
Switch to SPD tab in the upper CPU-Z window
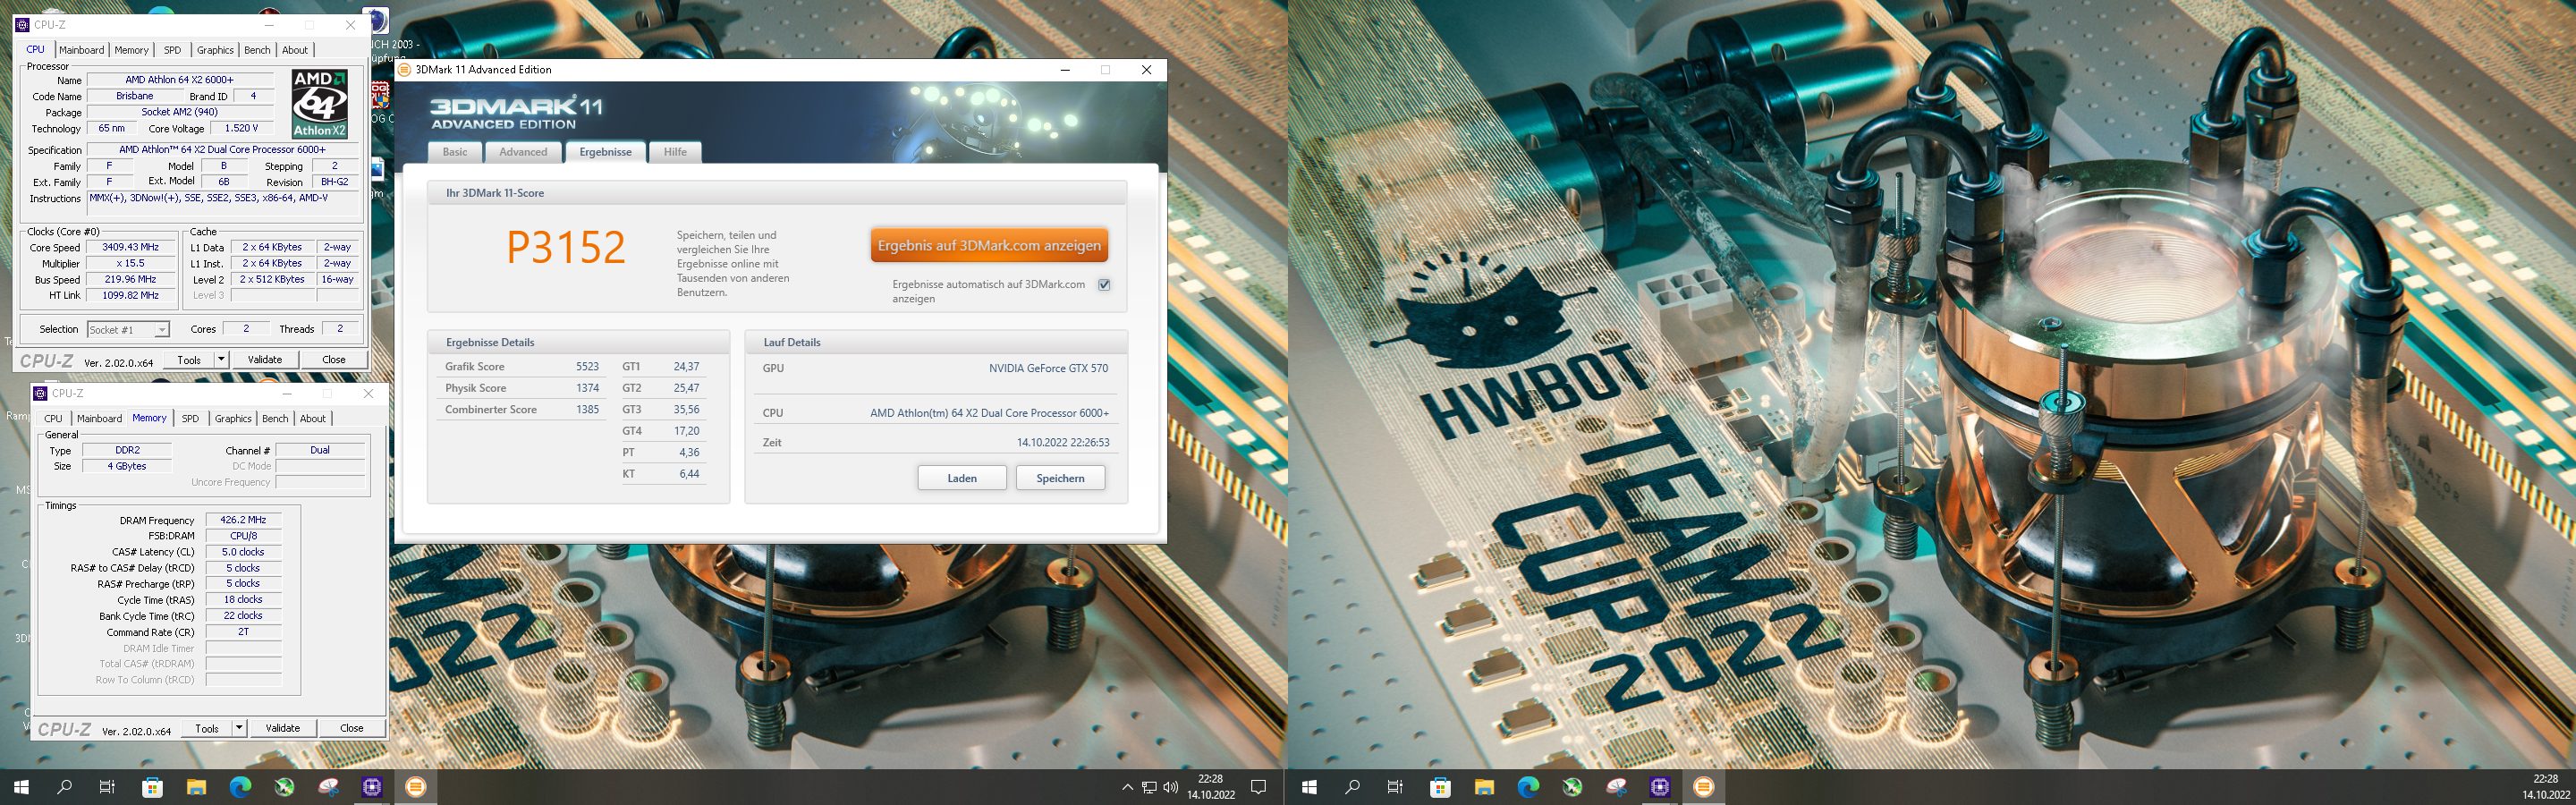click(172, 50)
